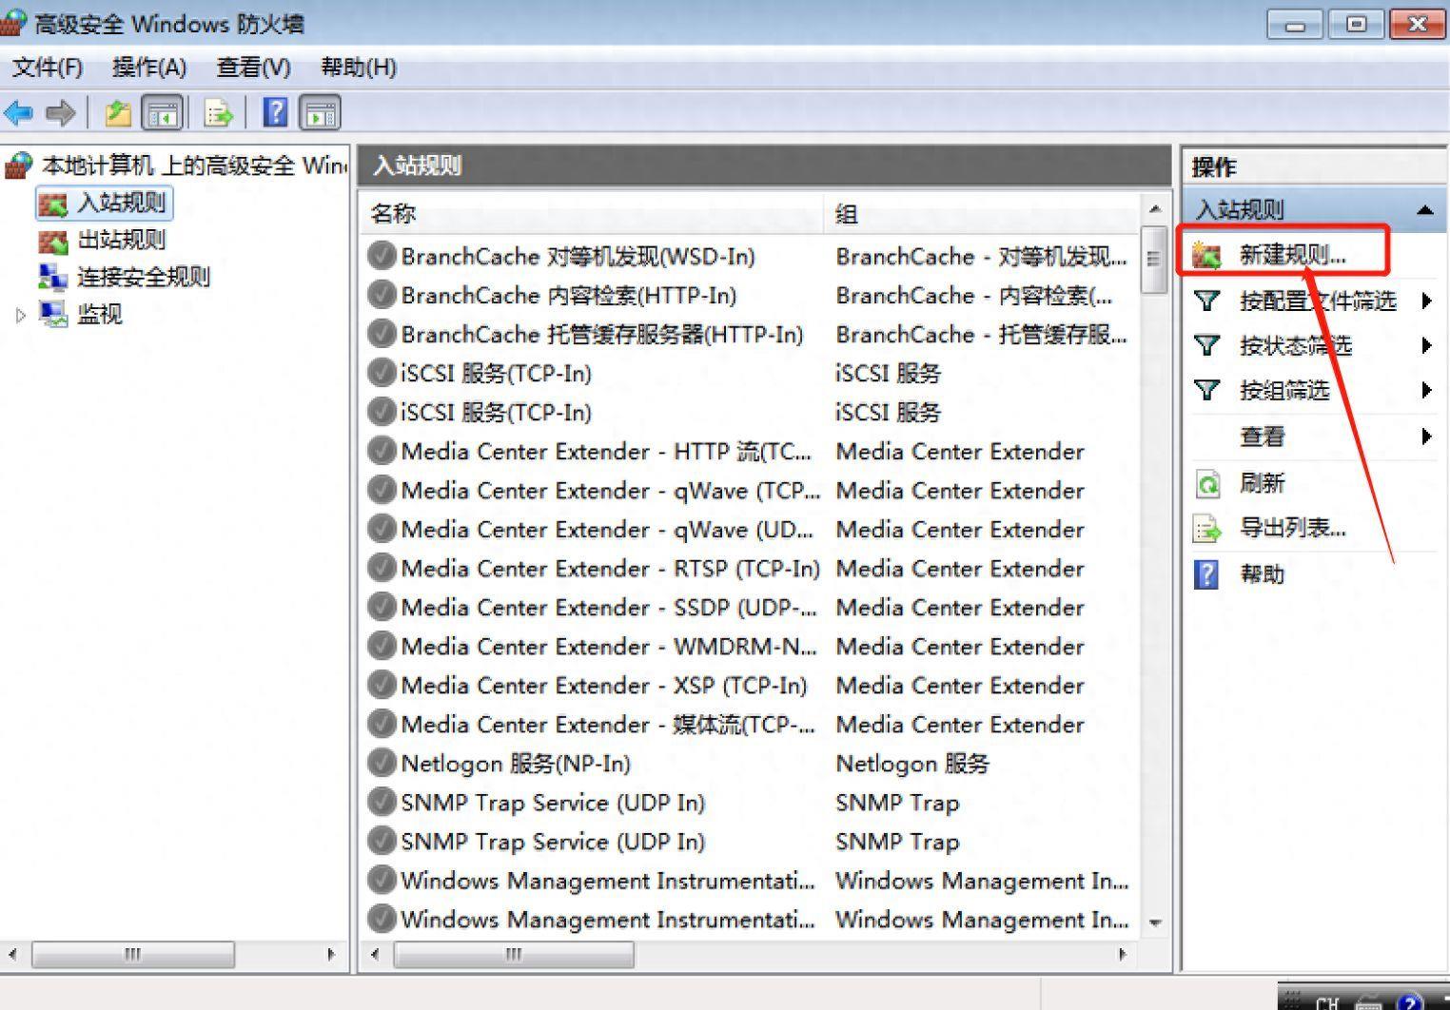Sort by the 名称 column header

pyautogui.click(x=591, y=214)
